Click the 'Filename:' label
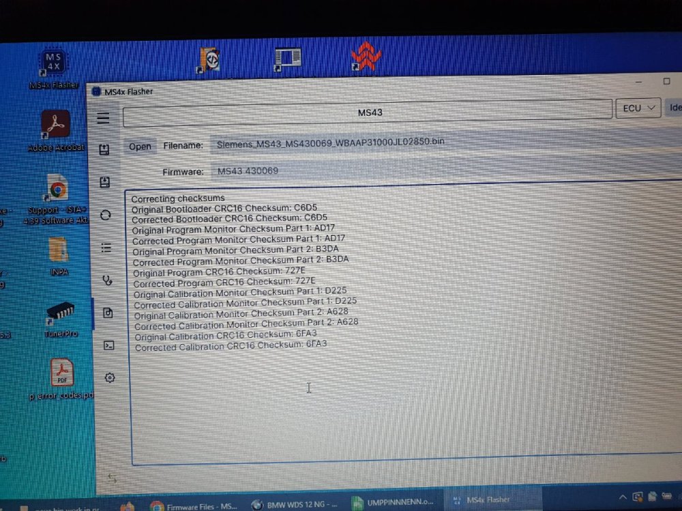 coord(183,146)
